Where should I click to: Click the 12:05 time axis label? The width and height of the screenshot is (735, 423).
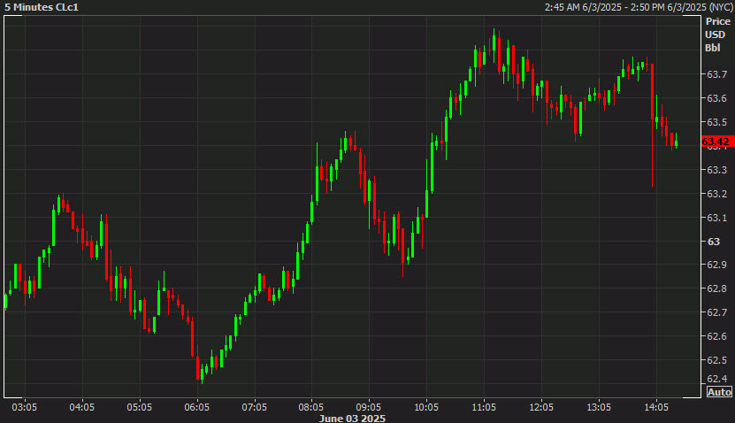coord(541,407)
